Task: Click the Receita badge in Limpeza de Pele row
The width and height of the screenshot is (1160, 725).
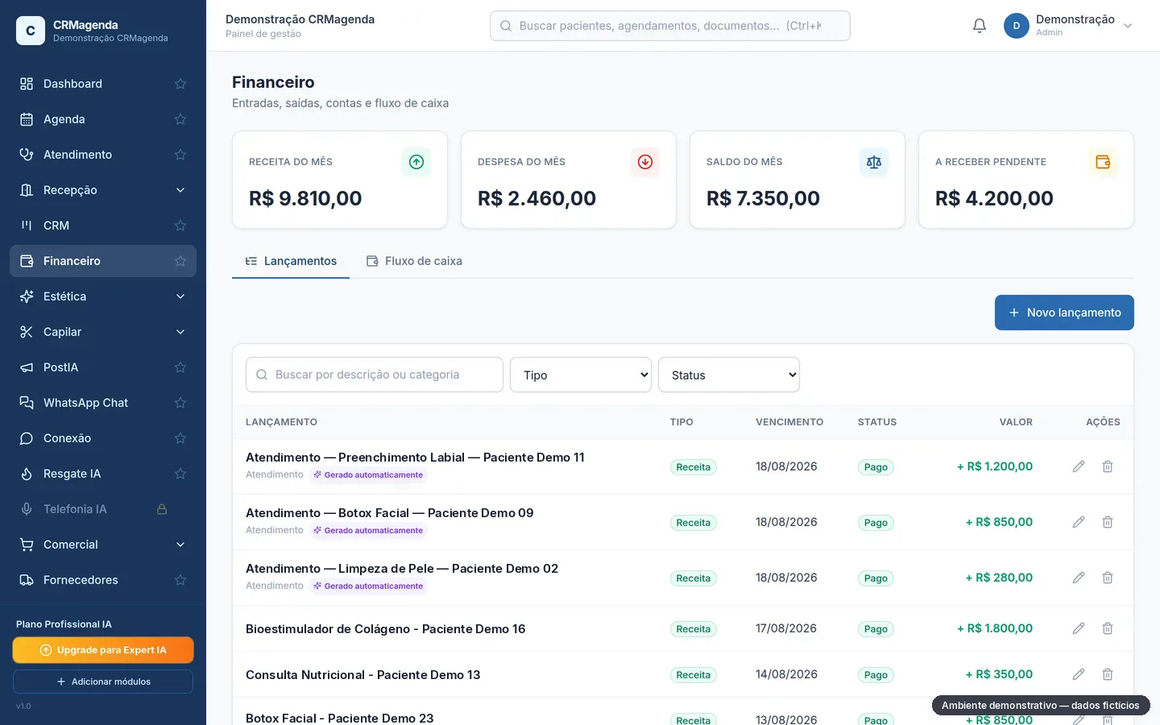Action: click(x=694, y=578)
